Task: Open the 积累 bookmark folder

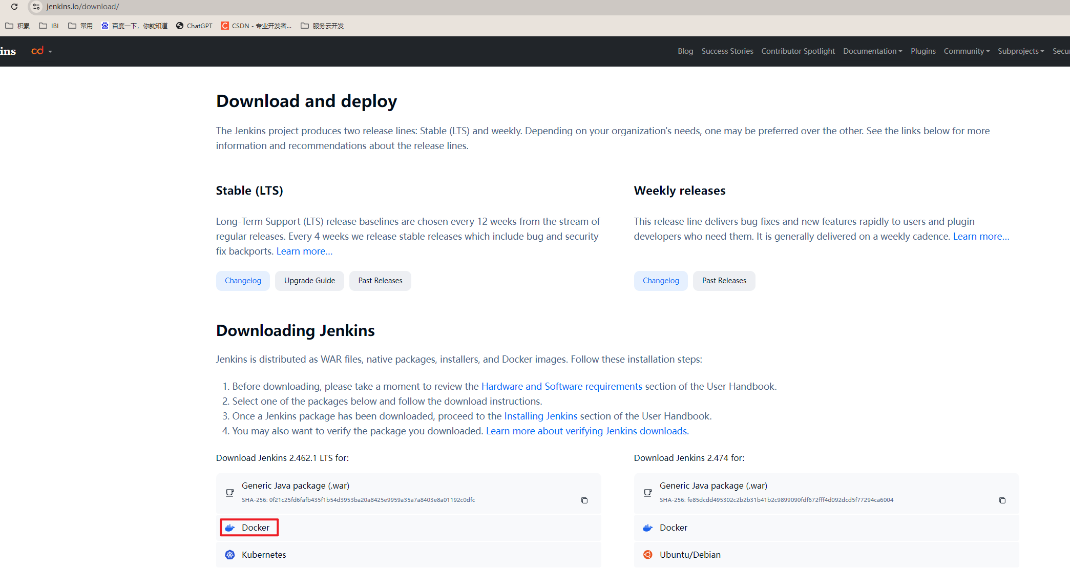Action: pos(17,26)
